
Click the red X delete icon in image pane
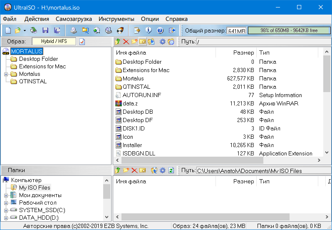[x=126, y=42]
